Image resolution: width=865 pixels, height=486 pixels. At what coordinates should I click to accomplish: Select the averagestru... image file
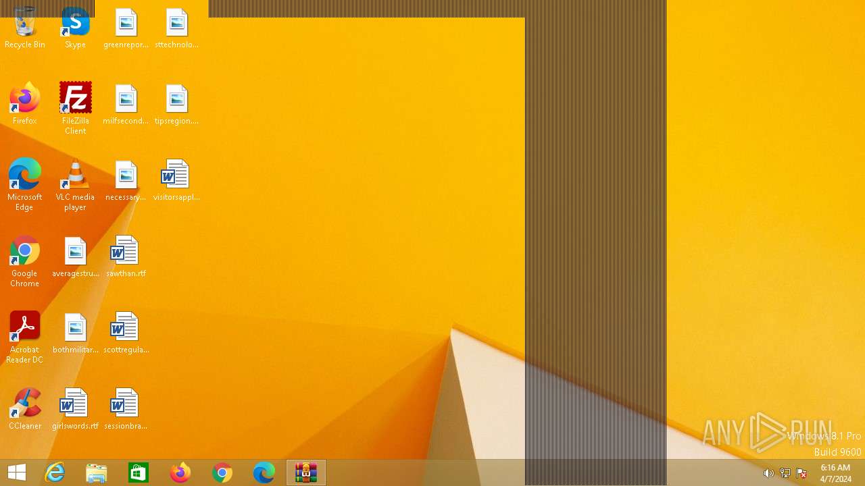point(75,256)
